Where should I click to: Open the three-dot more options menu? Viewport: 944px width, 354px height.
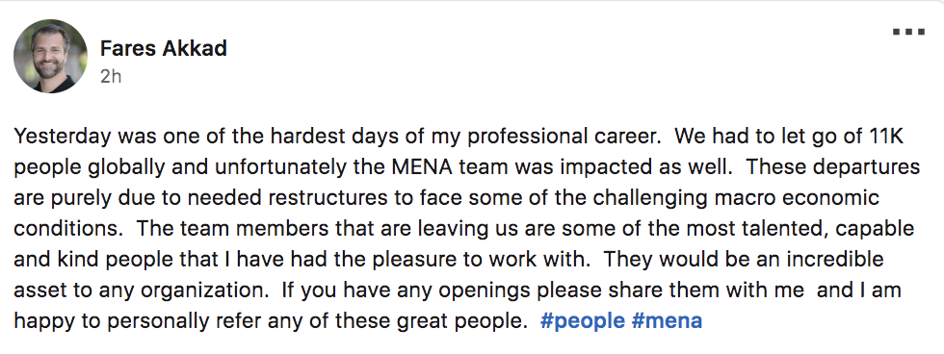pos(908,32)
